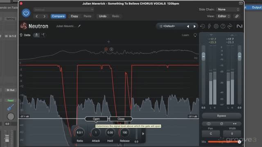Click the inter-plugin routing arrows icon
The image size is (262, 147).
[230, 26]
